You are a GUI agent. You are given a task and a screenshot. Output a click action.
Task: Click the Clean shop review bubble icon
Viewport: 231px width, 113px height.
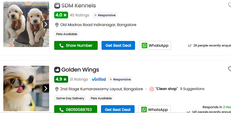click(x=152, y=89)
